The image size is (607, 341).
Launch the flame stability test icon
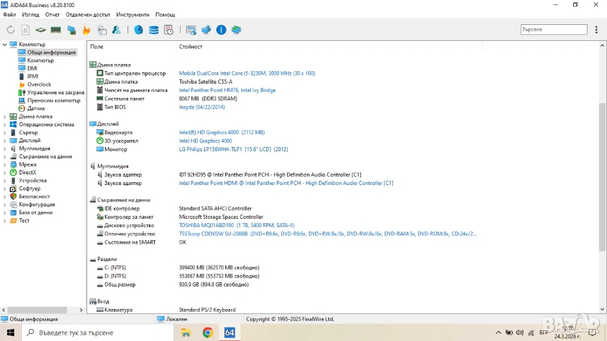coord(87,30)
